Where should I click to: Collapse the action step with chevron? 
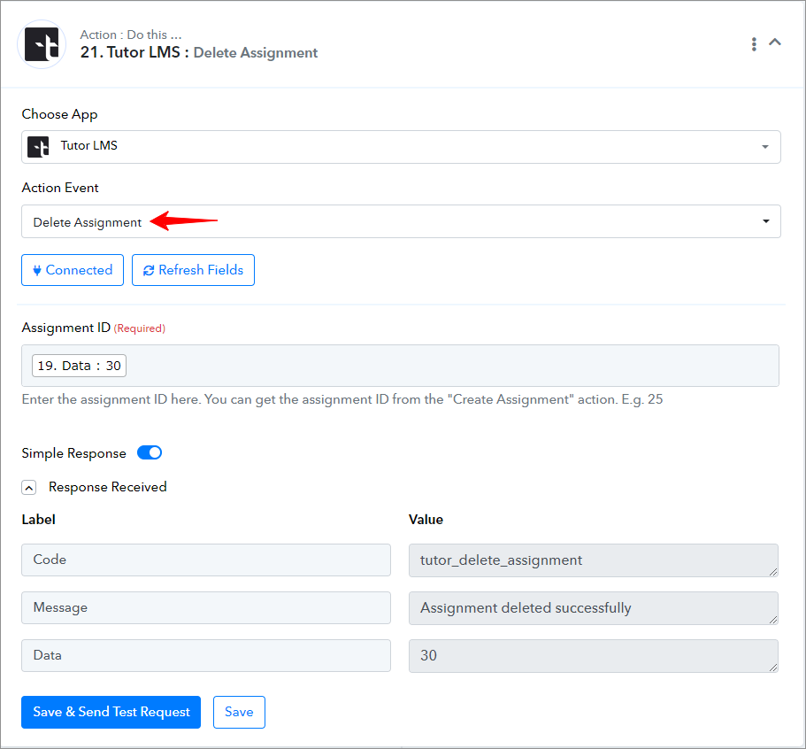point(775,42)
